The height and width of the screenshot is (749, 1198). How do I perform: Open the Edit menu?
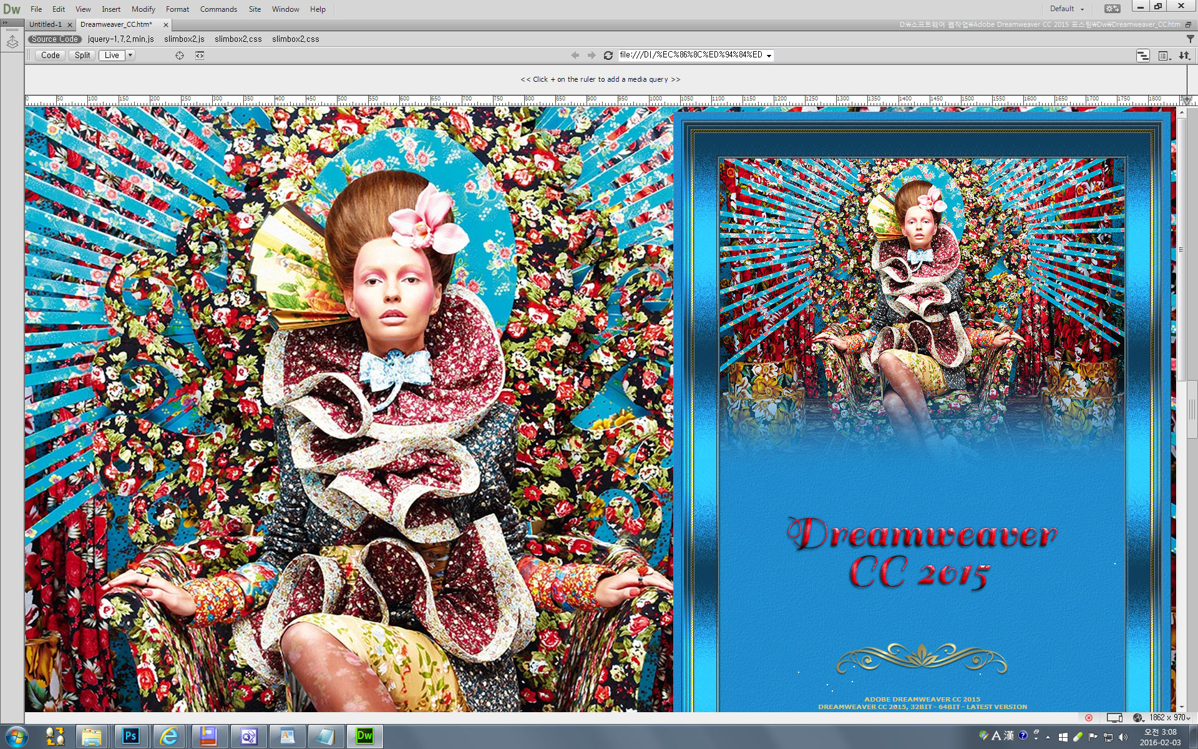[59, 9]
